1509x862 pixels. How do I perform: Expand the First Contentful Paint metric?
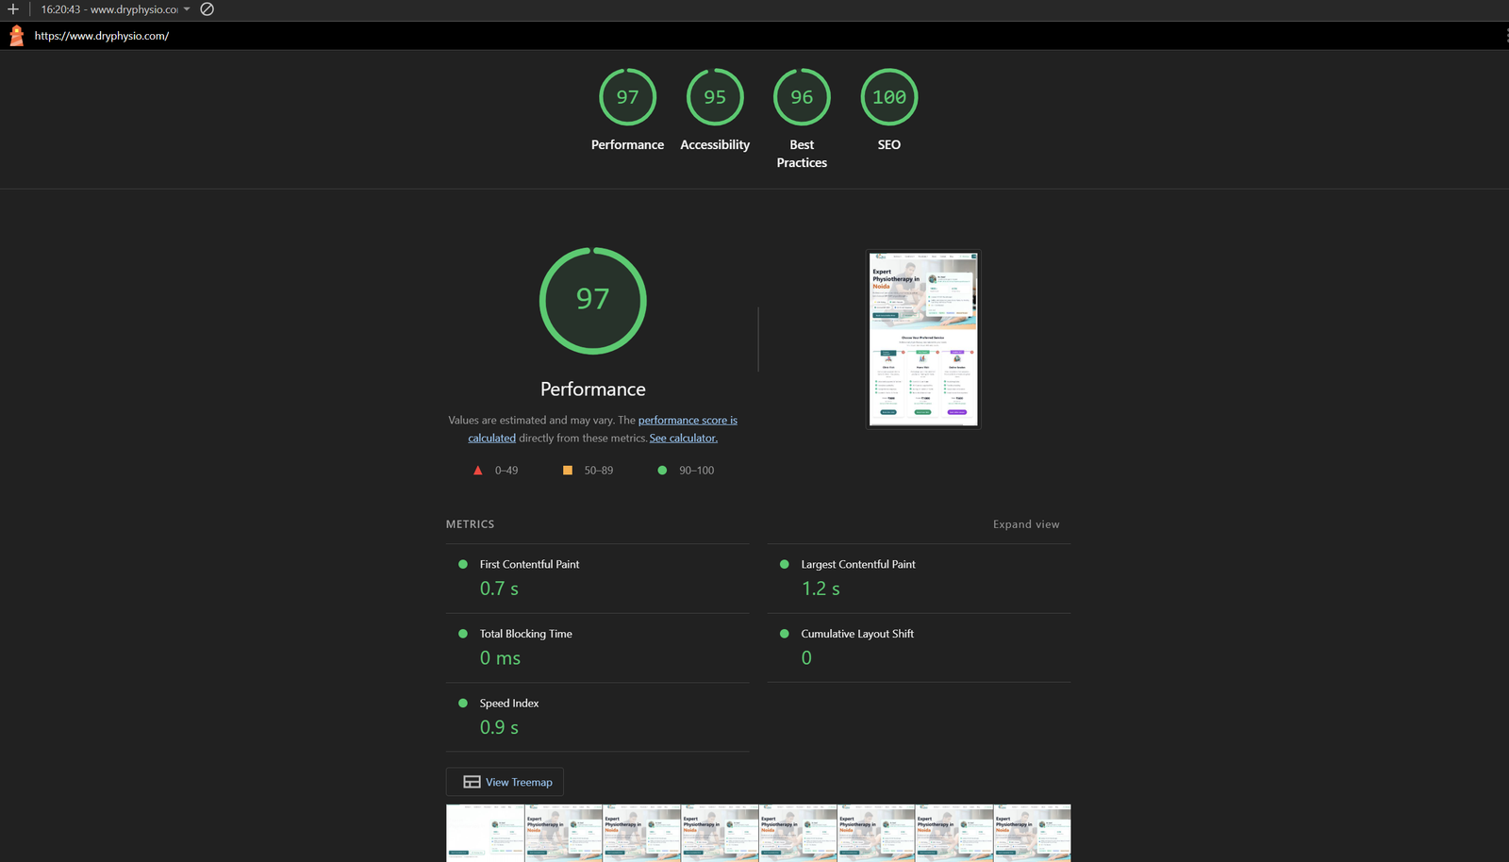tap(529, 565)
